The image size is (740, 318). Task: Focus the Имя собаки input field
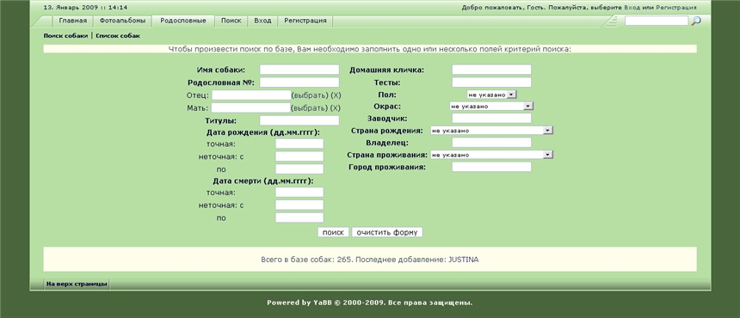299,70
